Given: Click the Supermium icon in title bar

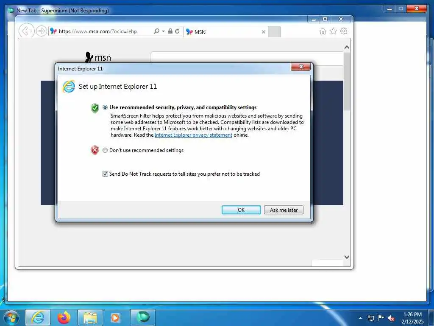Looking at the screenshot, I should click(x=11, y=10).
